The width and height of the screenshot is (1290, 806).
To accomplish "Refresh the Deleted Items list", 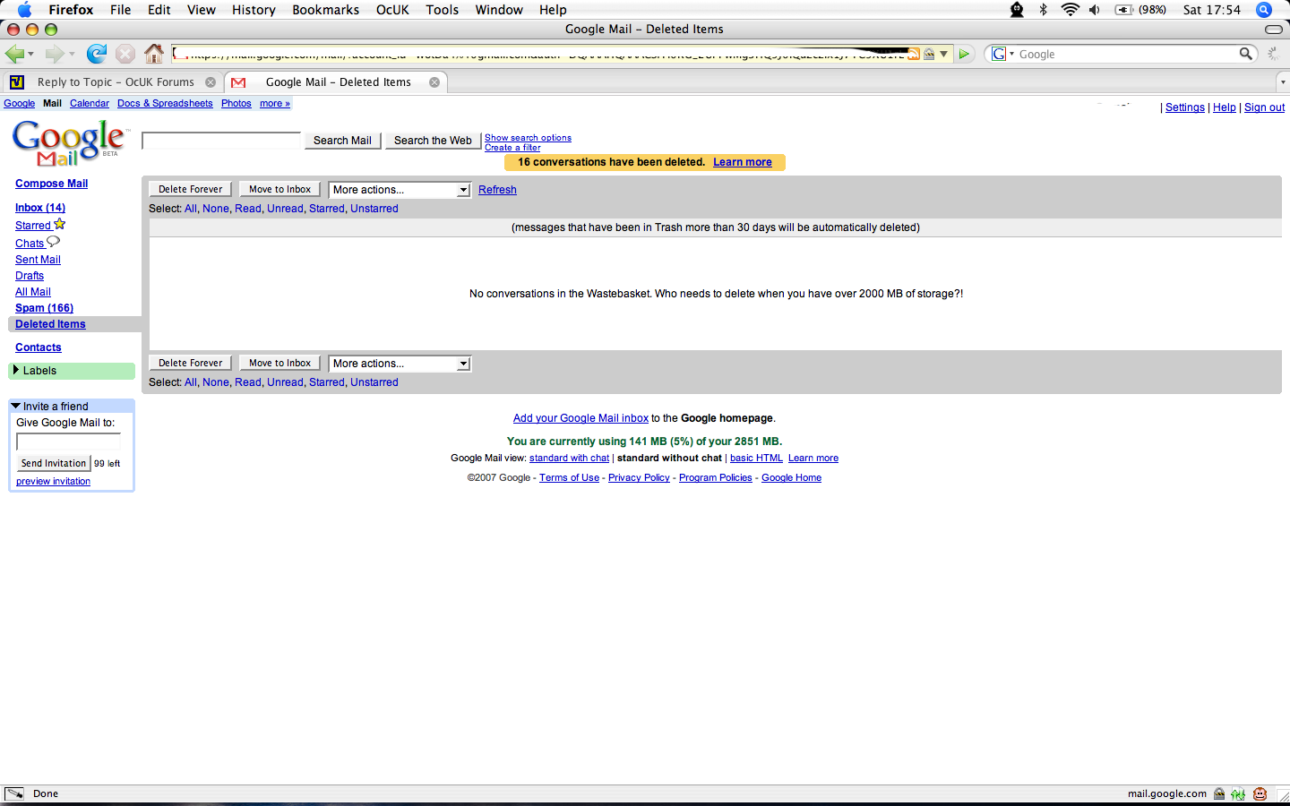I will [x=497, y=190].
